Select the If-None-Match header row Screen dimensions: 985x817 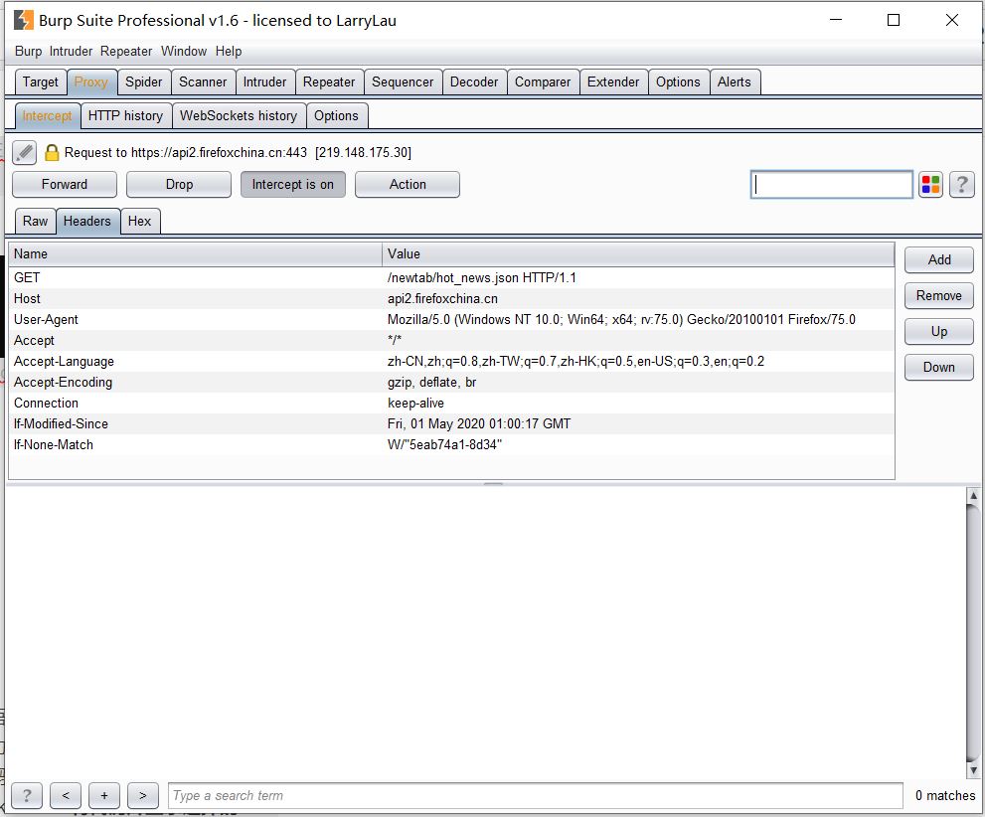pyautogui.click(x=451, y=444)
